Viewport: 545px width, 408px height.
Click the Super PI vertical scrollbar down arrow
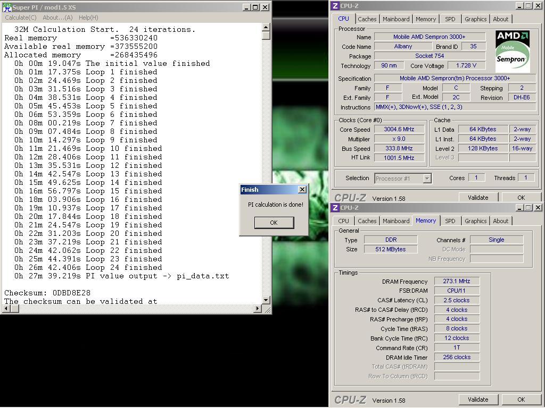click(x=266, y=300)
